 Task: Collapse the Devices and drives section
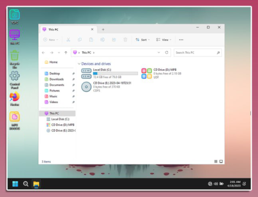[79, 64]
